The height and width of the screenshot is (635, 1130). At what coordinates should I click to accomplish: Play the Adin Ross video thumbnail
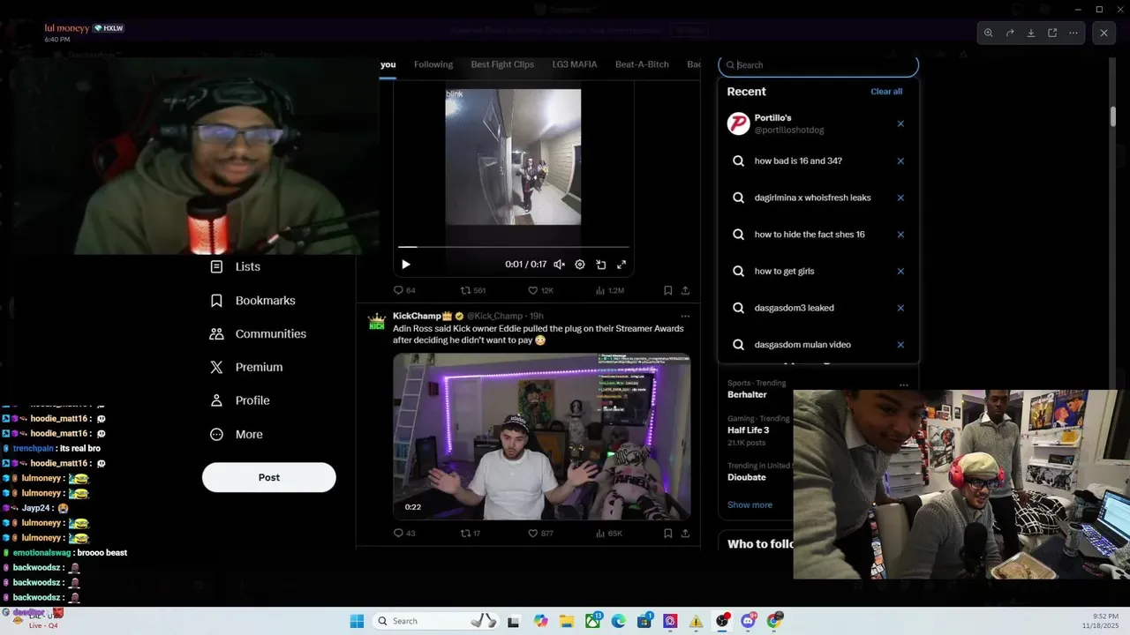pyautogui.click(x=542, y=437)
